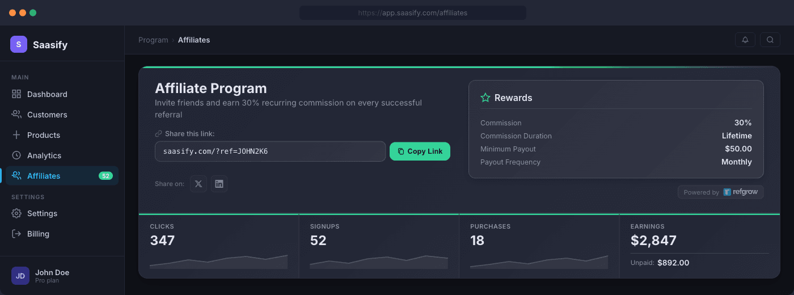Open John Doe profile section
The width and height of the screenshot is (794, 295).
(62, 276)
